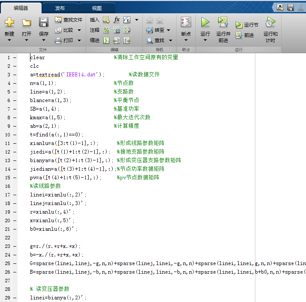
Task: Open the 查找 dropdown arrow
Action: (171, 40)
